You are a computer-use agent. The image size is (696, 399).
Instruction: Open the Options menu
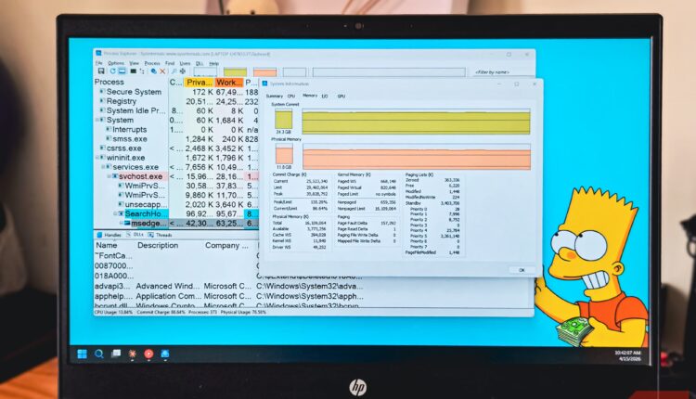pyautogui.click(x=116, y=63)
